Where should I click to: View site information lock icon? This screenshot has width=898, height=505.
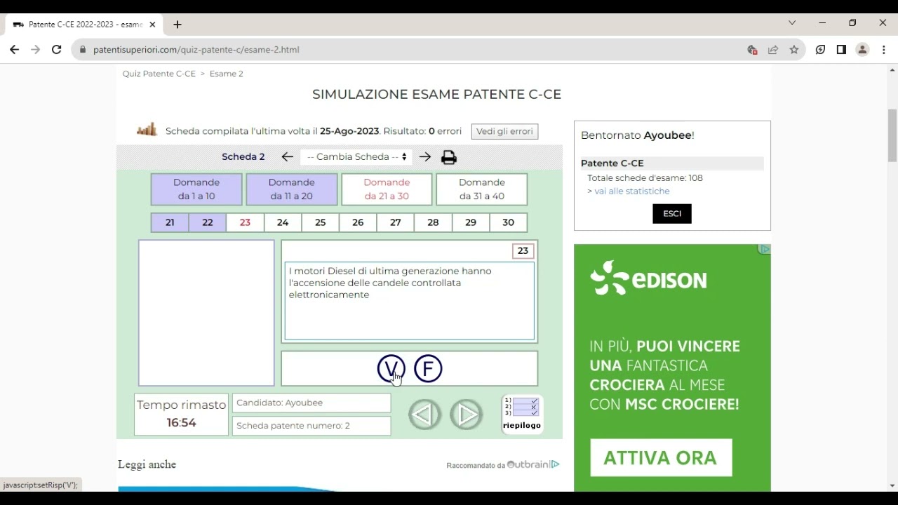[83, 50]
